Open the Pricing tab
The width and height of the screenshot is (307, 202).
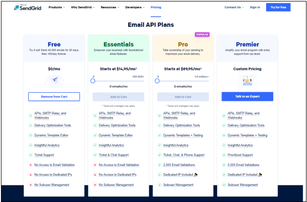coord(156,7)
